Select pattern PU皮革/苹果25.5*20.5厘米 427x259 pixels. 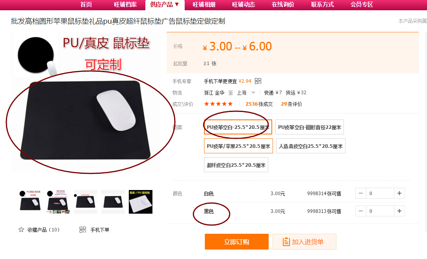point(238,146)
